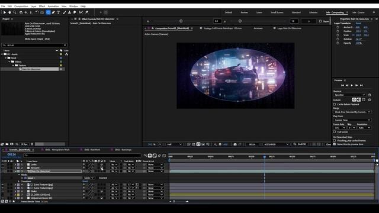
Task: Select the Clone Stamp tool
Action: click(69, 12)
